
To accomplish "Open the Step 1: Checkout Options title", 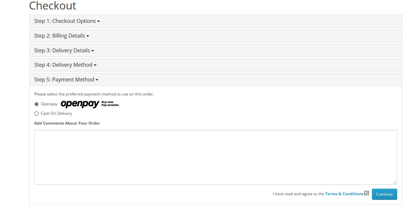I will tap(65, 21).
